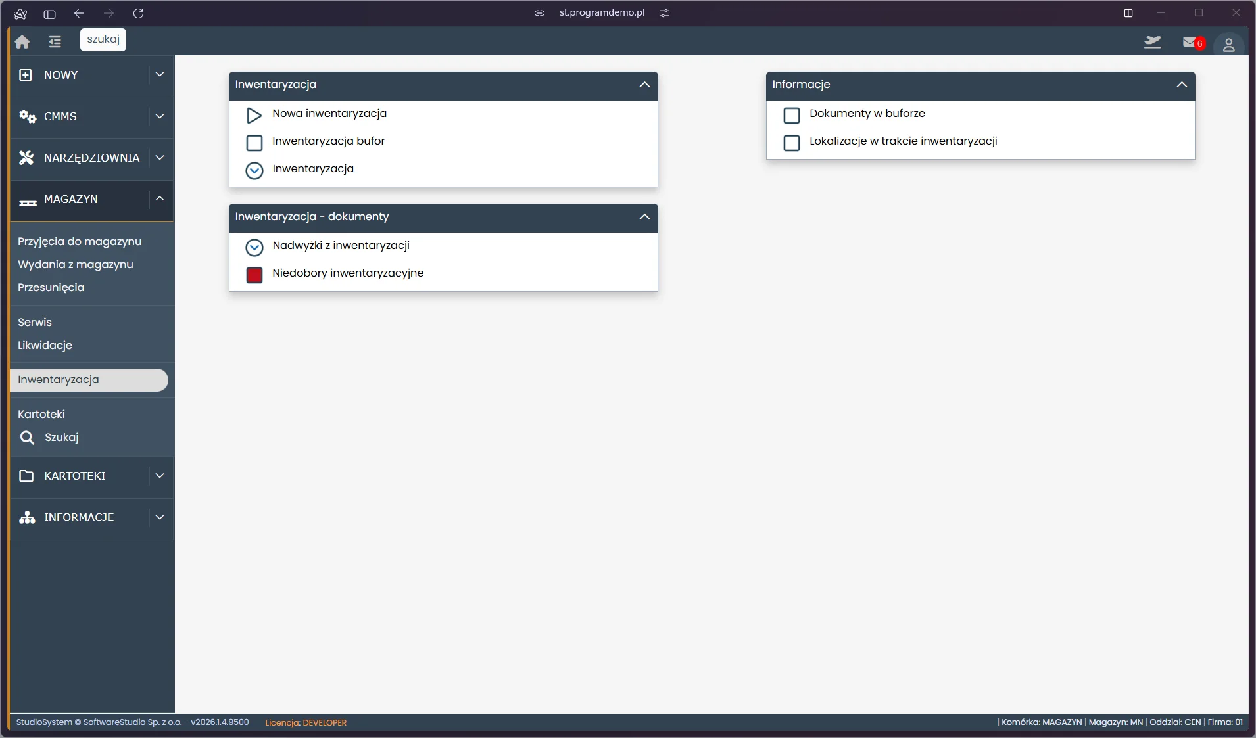This screenshot has width=1256, height=738.
Task: Open Inwentaryzacja bufor link
Action: pos(329,141)
